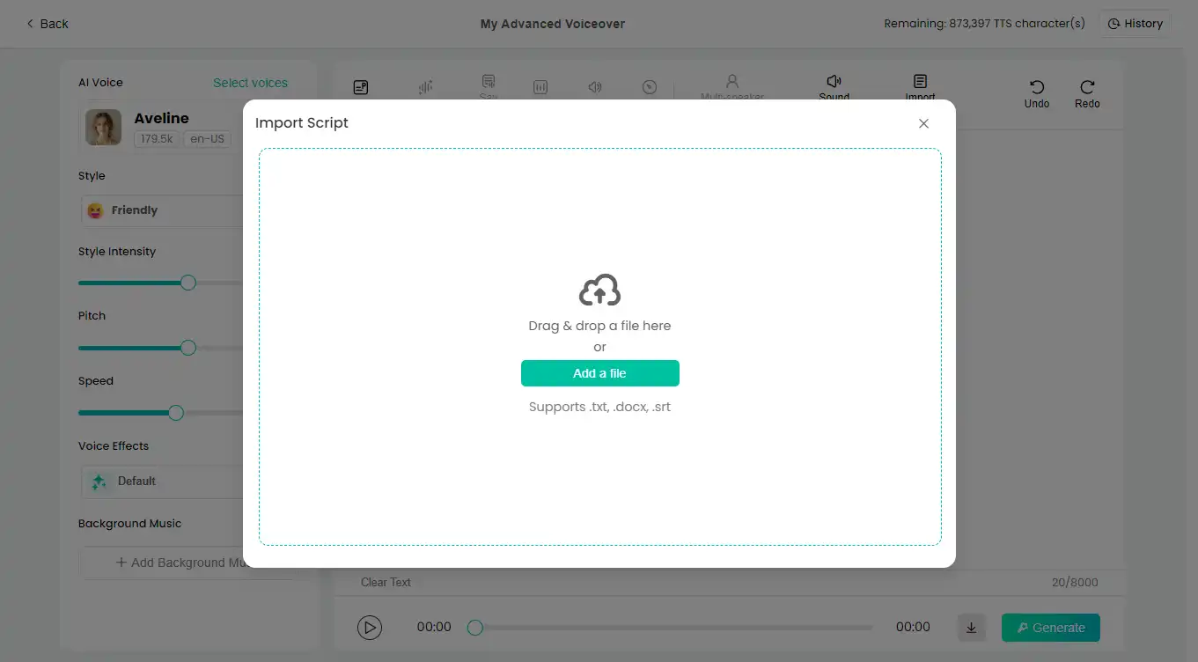Click the bar-chart pitch toolbar icon
The width and height of the screenshot is (1198, 662).
pyautogui.click(x=540, y=87)
